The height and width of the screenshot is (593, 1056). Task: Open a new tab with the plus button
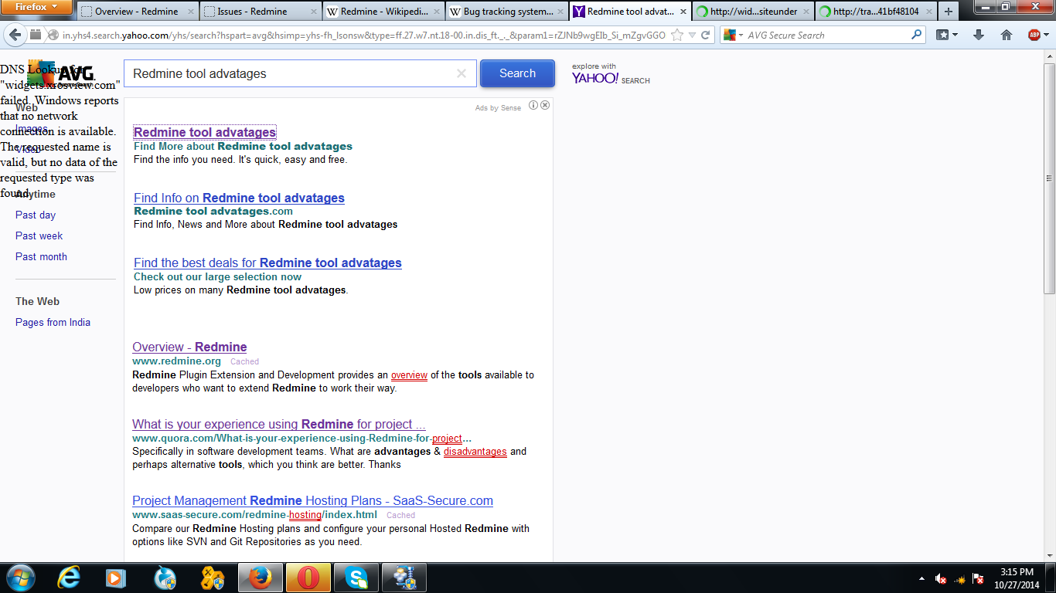click(949, 12)
